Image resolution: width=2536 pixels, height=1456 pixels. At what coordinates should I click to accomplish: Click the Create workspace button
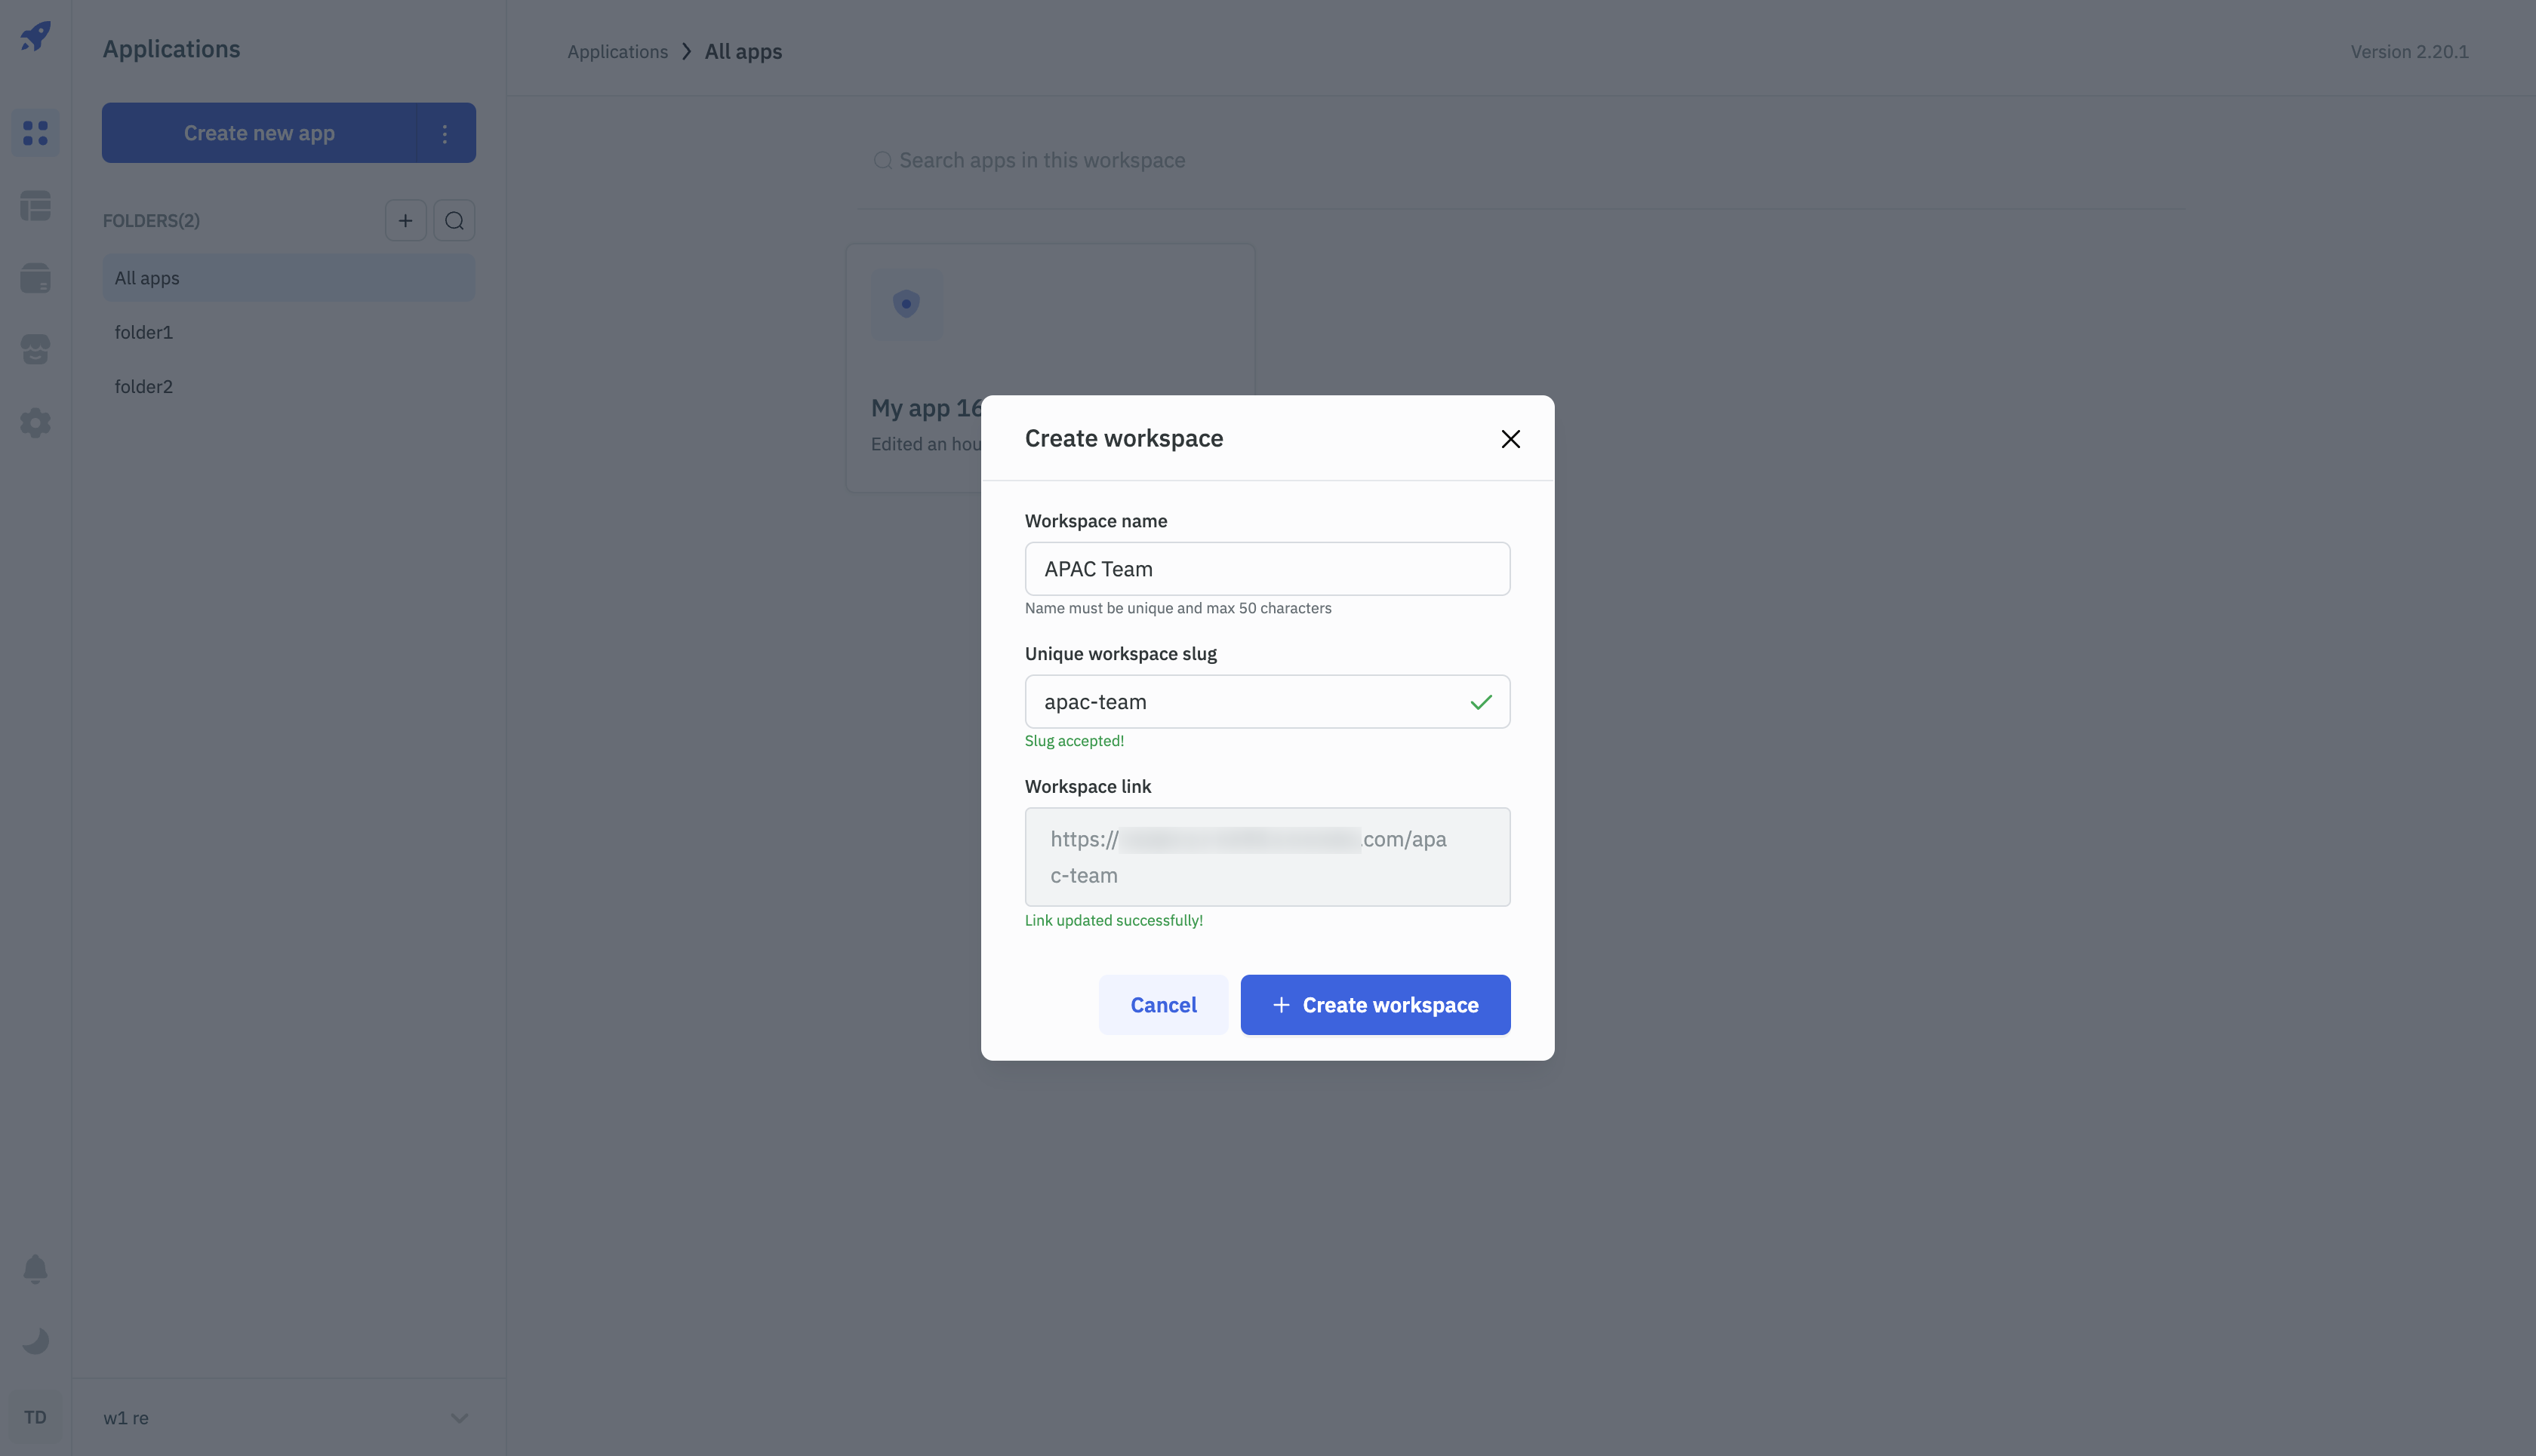pyautogui.click(x=1374, y=1005)
